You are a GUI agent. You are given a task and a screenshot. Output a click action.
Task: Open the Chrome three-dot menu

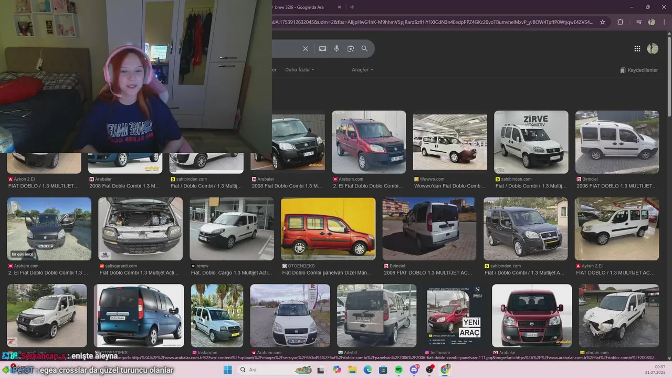click(x=664, y=22)
